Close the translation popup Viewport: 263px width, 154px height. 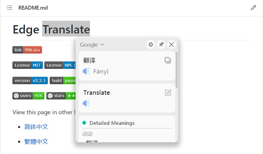(x=171, y=45)
